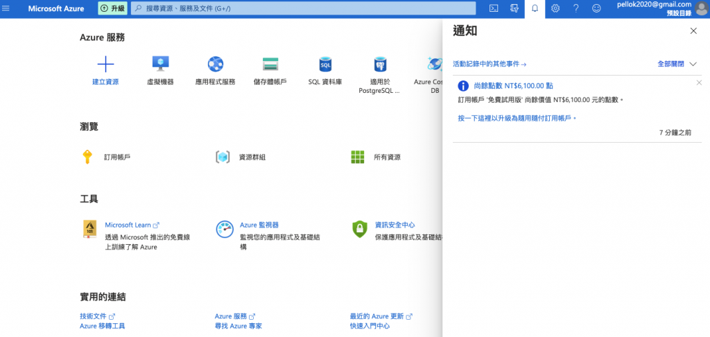Viewport: 710px width, 337px height.
Task: Click the blue info icon on notification
Action: pyautogui.click(x=463, y=85)
